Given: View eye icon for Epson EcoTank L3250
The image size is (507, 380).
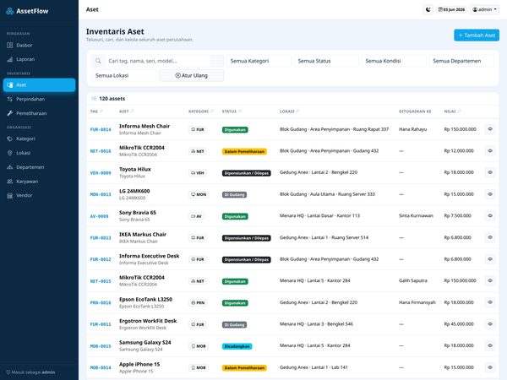Looking at the screenshot, I should click(490, 302).
